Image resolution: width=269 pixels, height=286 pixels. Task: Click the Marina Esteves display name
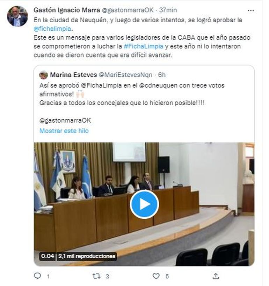[73, 75]
